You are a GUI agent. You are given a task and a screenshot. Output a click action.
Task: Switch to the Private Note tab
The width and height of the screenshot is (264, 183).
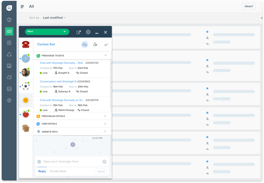click(58, 171)
